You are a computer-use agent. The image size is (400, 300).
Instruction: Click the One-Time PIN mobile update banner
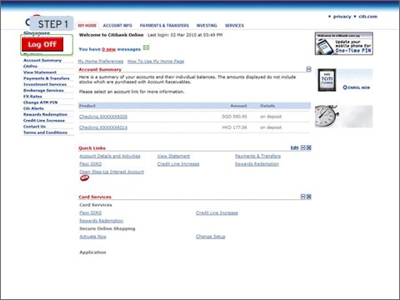tap(344, 43)
